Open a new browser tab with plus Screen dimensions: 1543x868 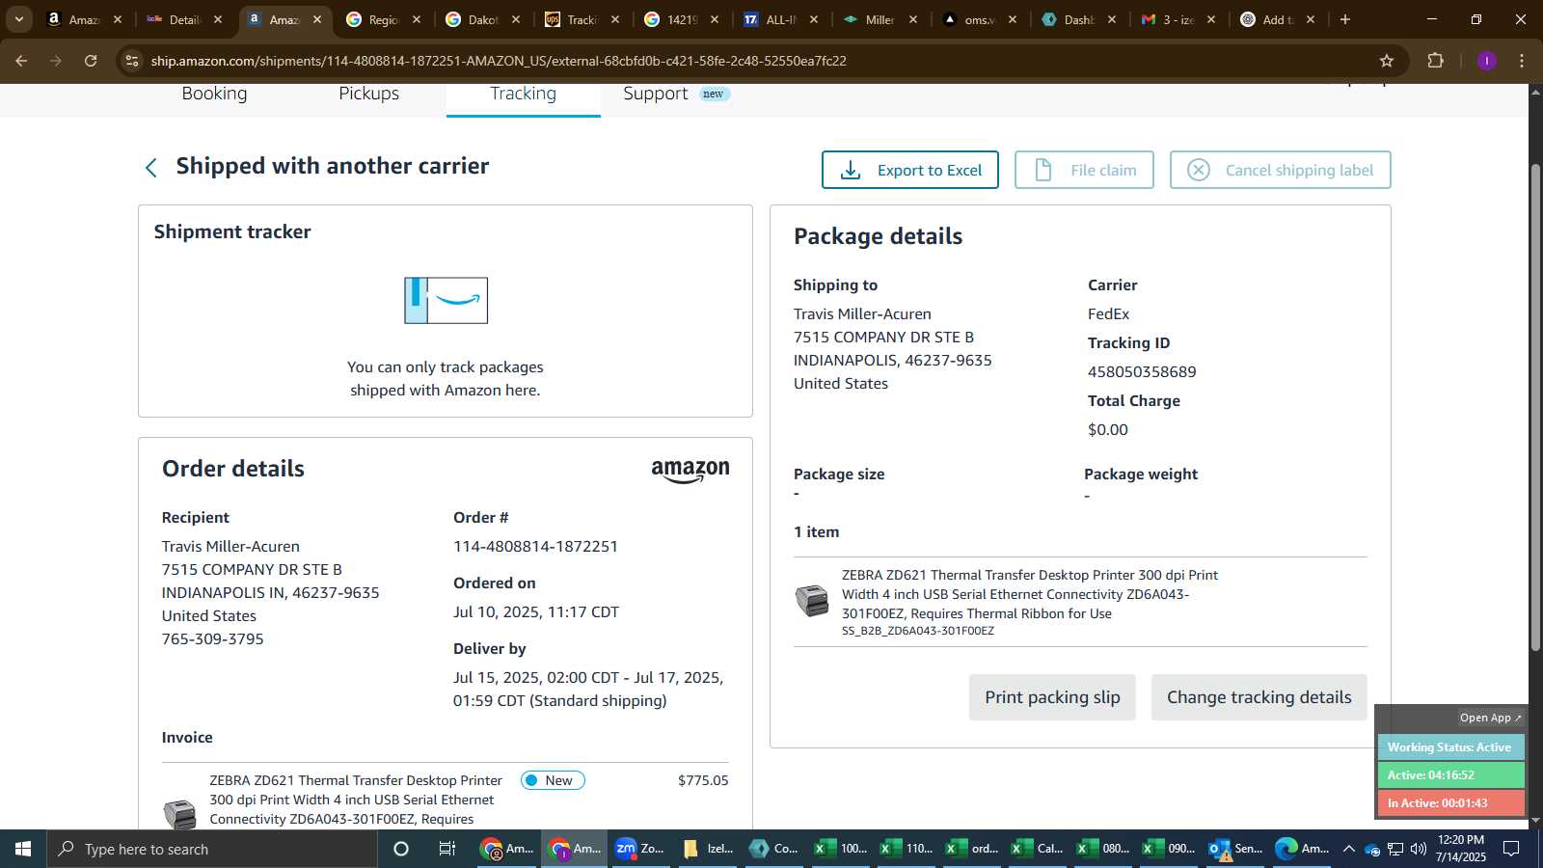pos(1345,19)
